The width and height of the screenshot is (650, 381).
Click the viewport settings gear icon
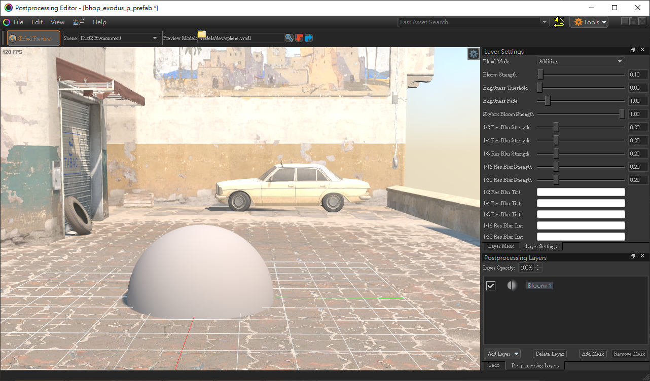474,53
